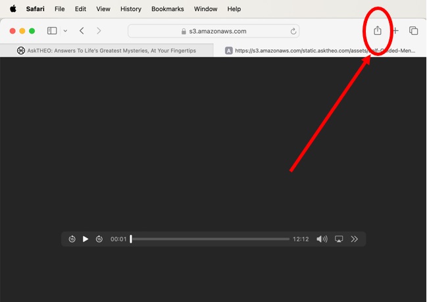Play the audio track
The width and height of the screenshot is (427, 302).
click(x=86, y=239)
